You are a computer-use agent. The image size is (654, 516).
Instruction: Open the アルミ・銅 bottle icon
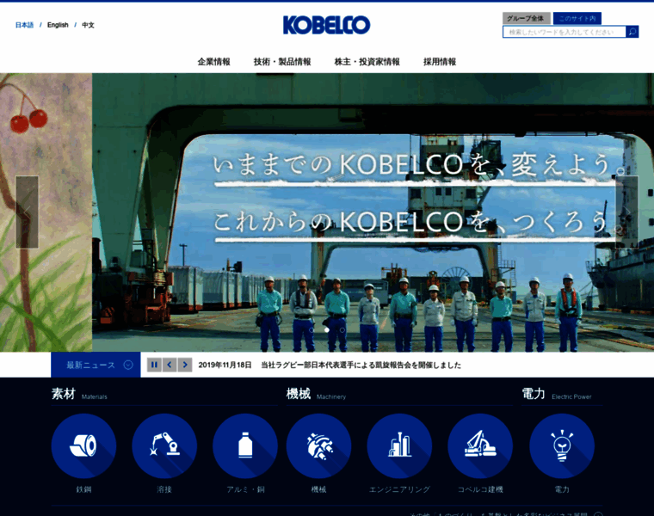click(x=245, y=445)
